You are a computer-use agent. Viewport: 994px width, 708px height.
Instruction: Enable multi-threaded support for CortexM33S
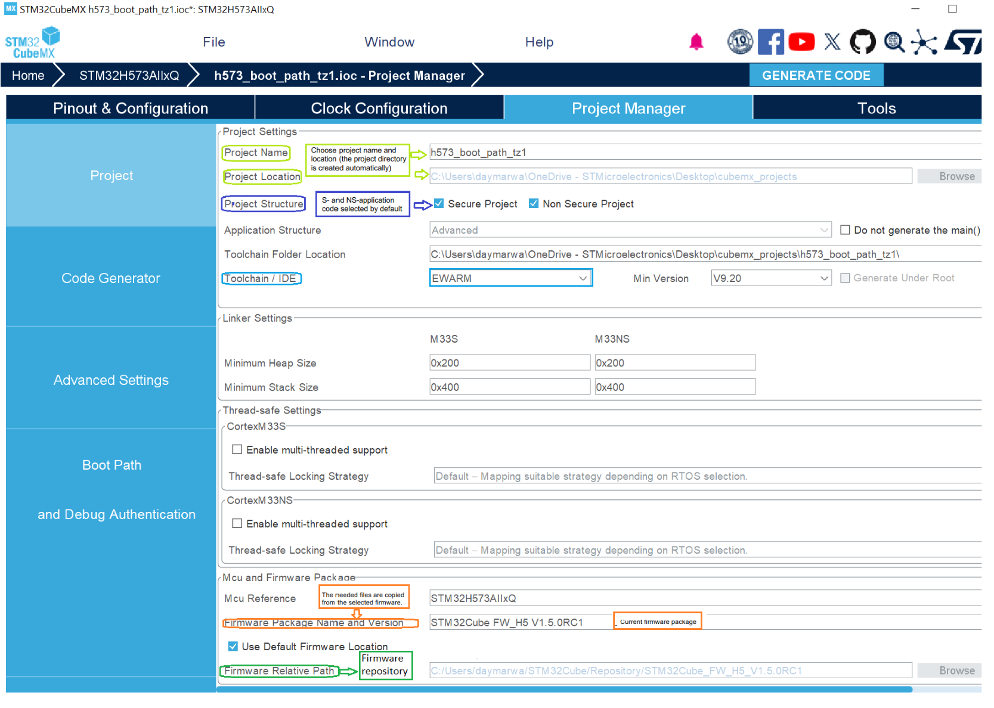(237, 450)
